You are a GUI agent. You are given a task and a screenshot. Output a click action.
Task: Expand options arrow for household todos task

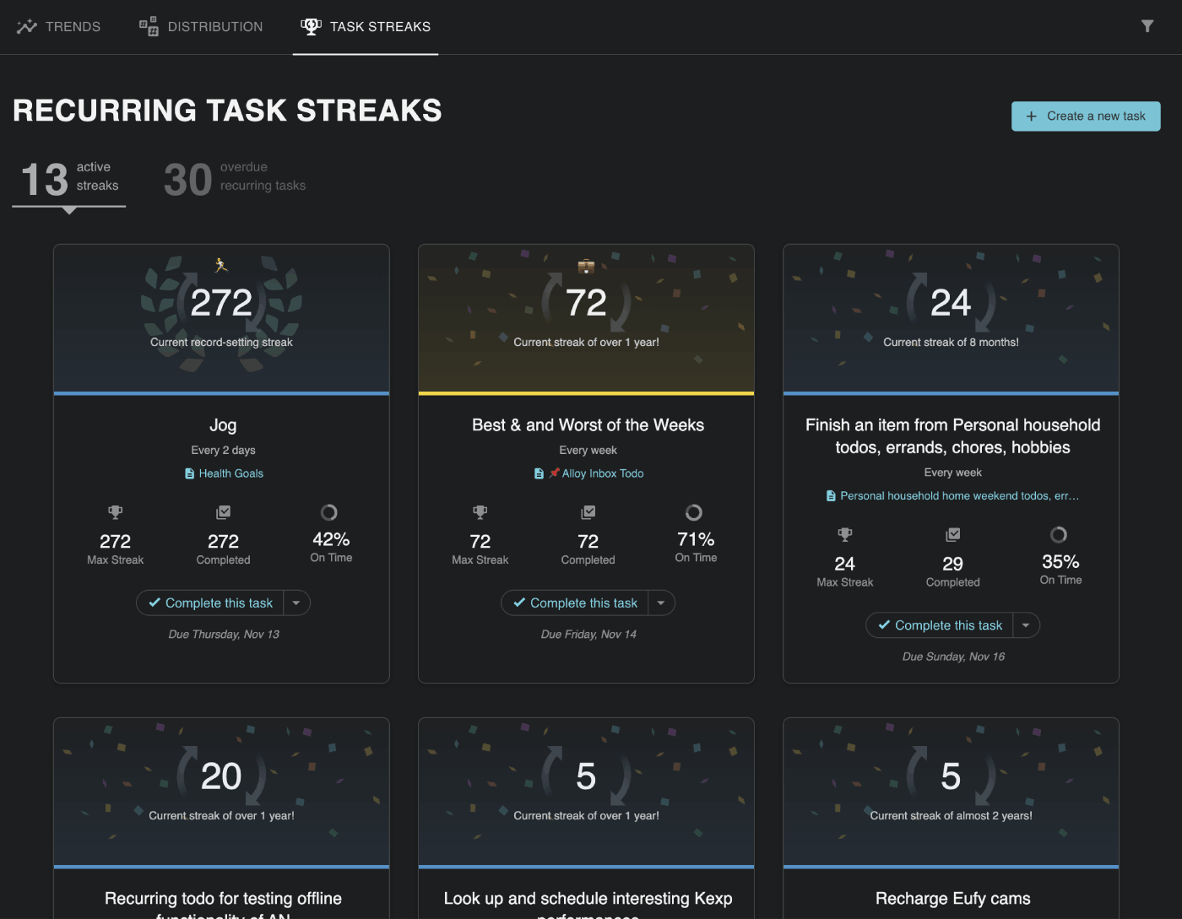pos(1026,625)
